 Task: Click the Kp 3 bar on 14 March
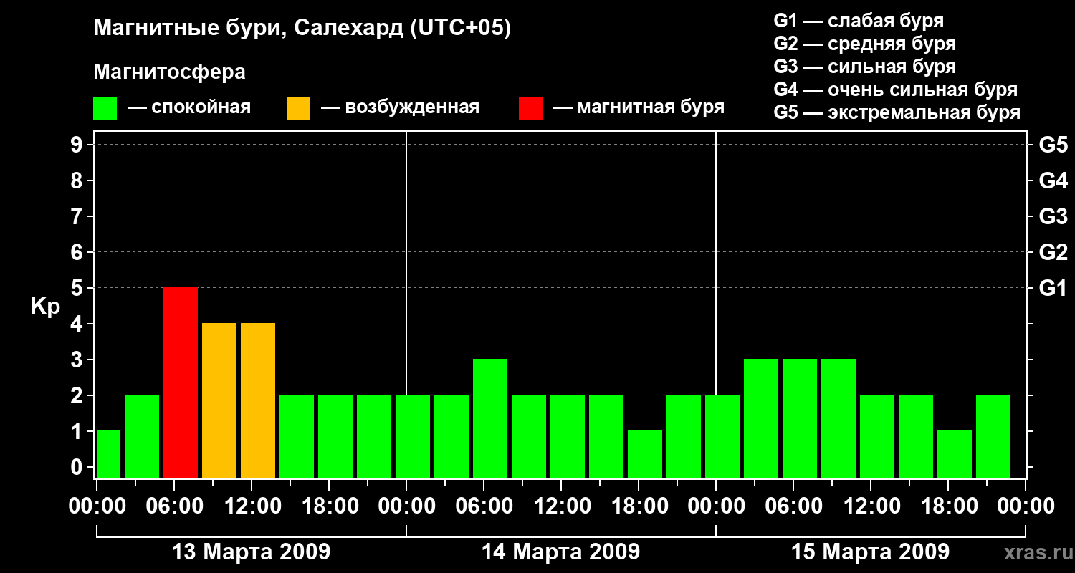coord(490,418)
